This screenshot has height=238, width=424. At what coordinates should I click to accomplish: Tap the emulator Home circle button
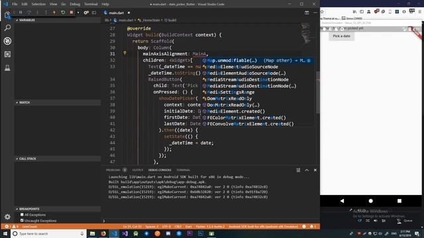click(x=371, y=201)
